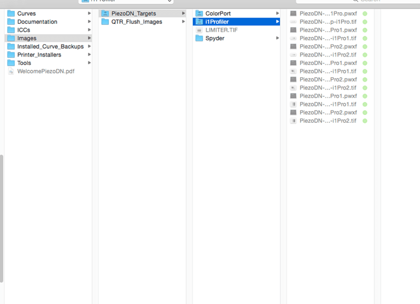
Task: Click the left vertical scrollbar thumb
Action: 2,218
